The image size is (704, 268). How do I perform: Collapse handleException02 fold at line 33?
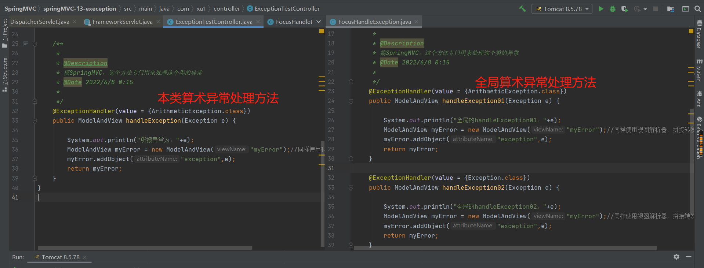pyautogui.click(x=351, y=188)
